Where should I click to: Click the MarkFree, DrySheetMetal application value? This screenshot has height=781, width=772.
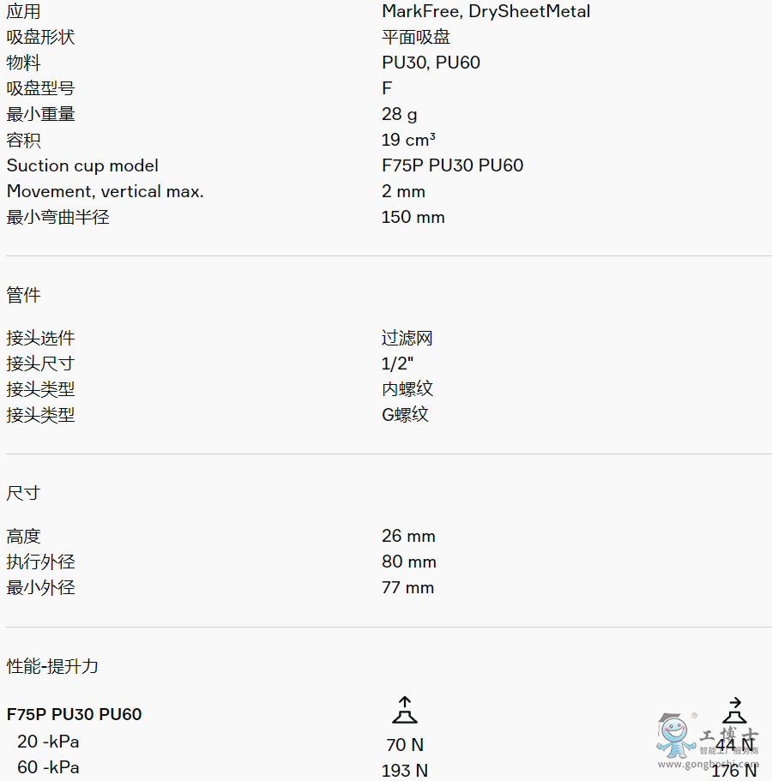(486, 11)
